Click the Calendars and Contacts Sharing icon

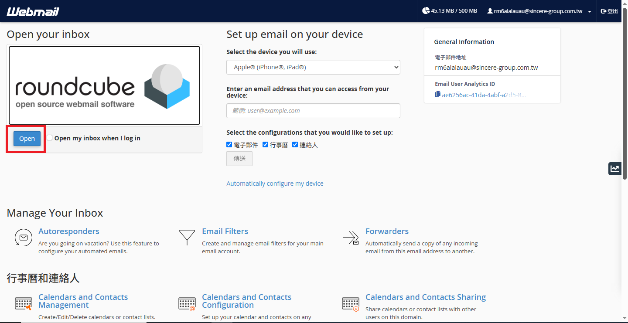(351, 304)
